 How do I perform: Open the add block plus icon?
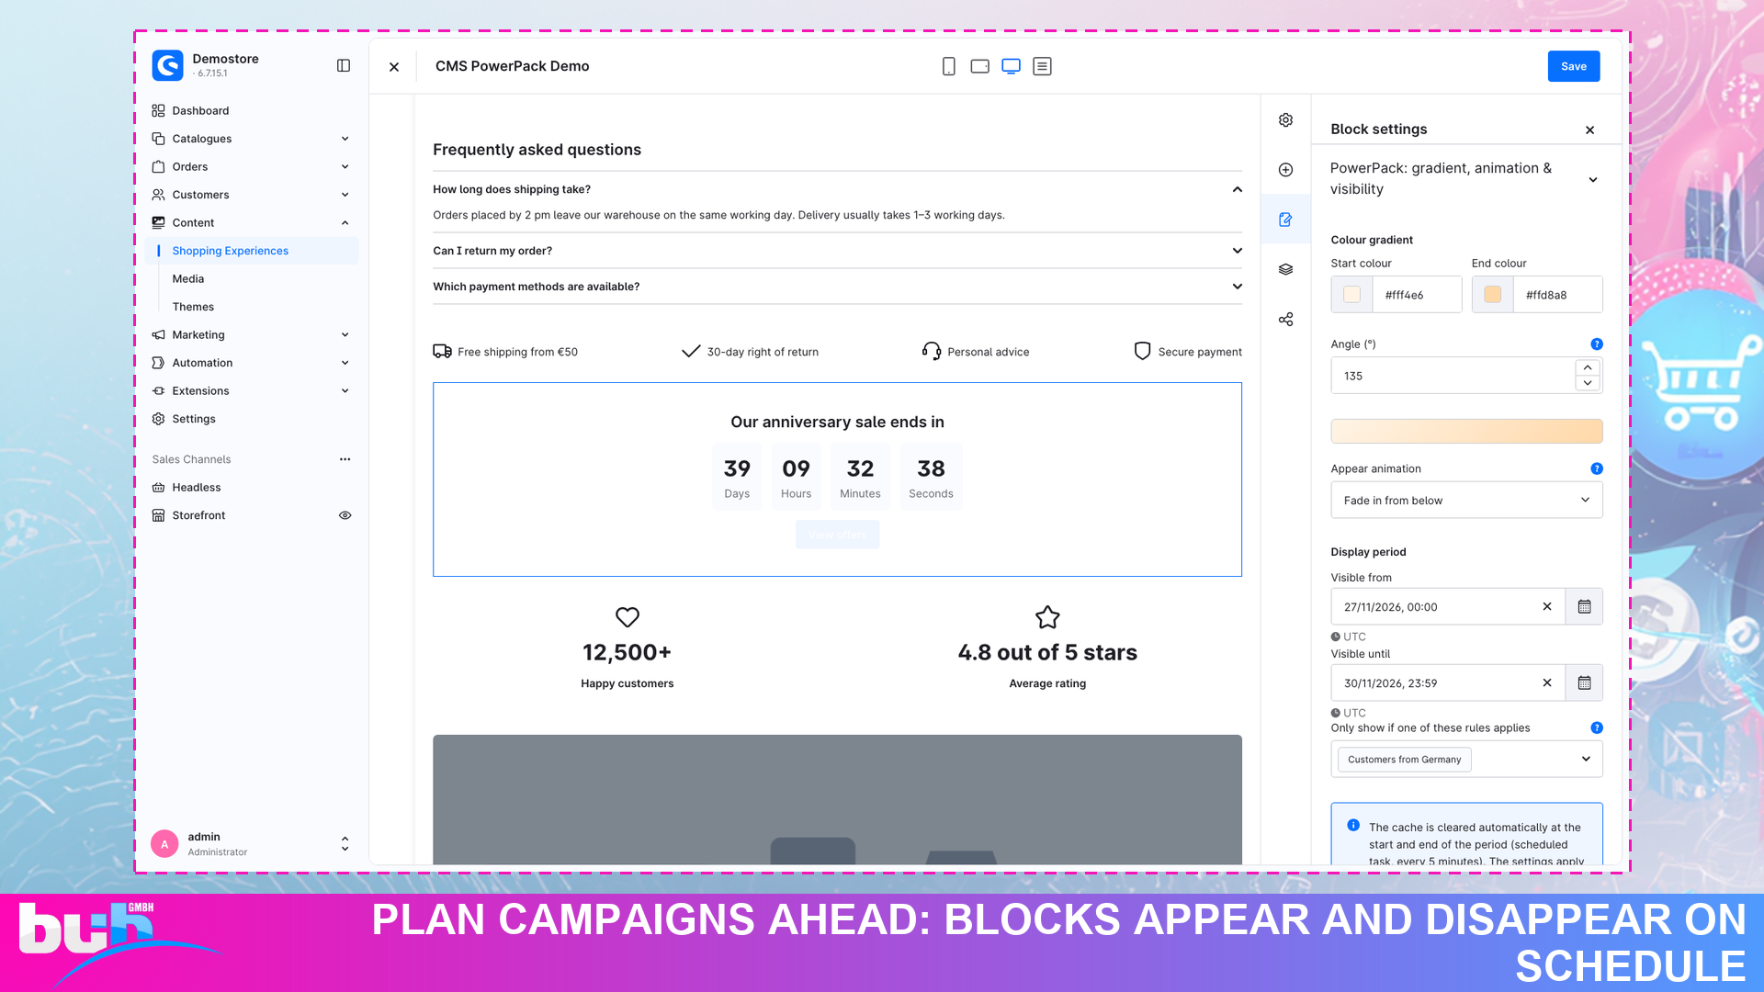(x=1286, y=170)
